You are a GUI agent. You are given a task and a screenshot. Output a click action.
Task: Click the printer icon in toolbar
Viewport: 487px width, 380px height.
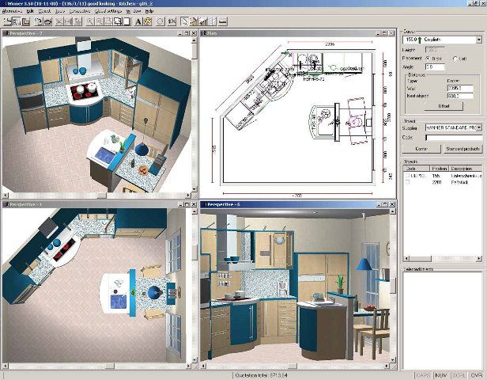click(47, 21)
